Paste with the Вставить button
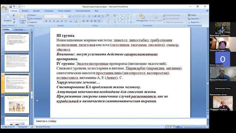Screen dimensions: 236x133 click(x=7, y=18)
